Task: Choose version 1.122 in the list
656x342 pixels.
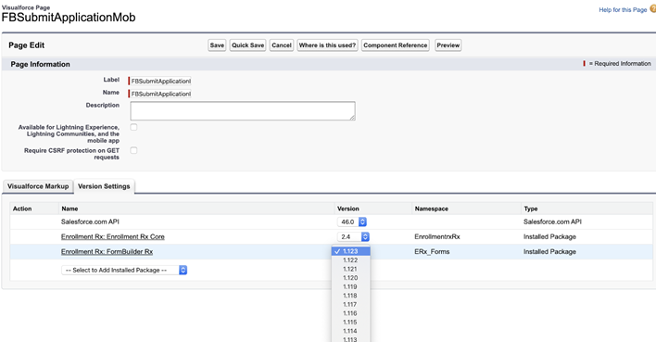Action: coord(350,260)
